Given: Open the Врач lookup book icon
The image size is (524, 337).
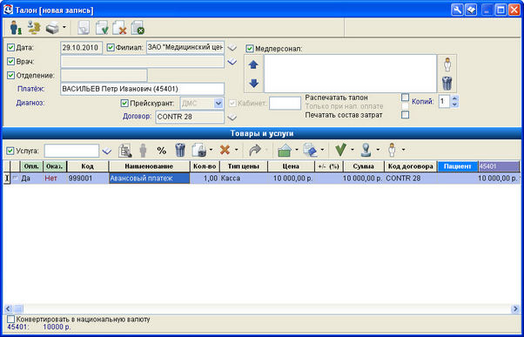Looking at the screenshot, I should tap(232, 62).
